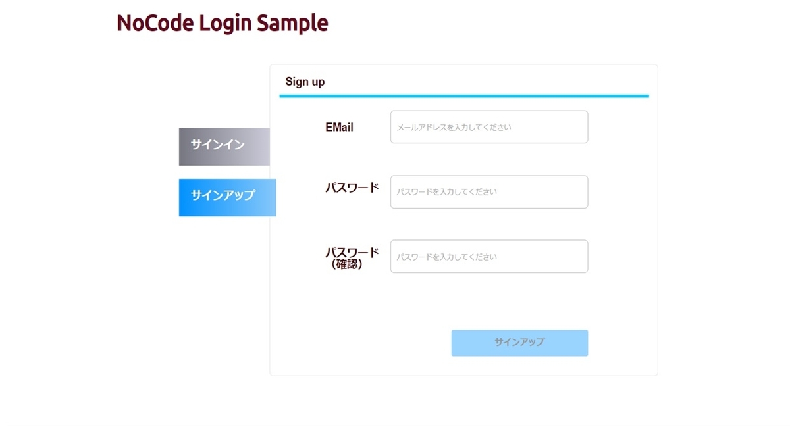Click the パスワード field label

[x=353, y=187]
